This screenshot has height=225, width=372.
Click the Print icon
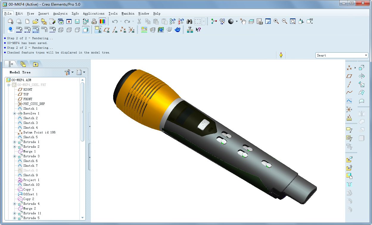click(x=94, y=21)
